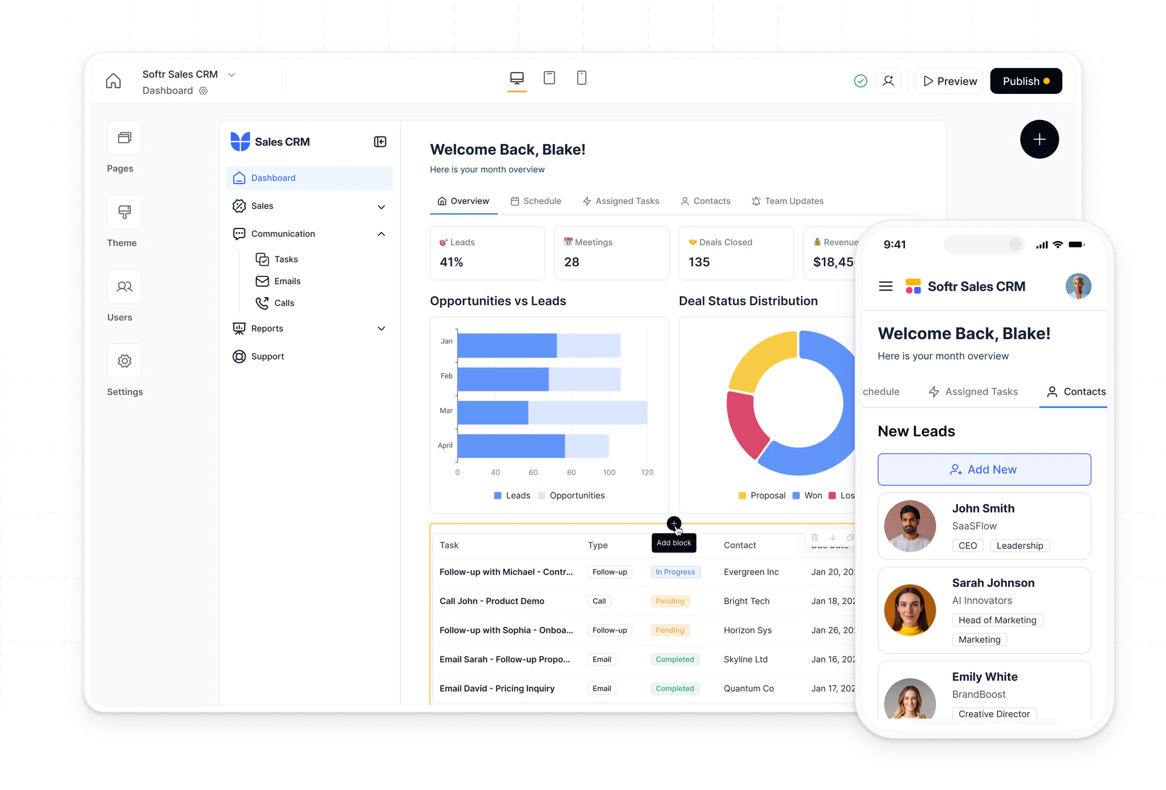Open the Softr Sales CRM app dropdown
This screenshot has height=790, width=1166.
[x=231, y=75]
